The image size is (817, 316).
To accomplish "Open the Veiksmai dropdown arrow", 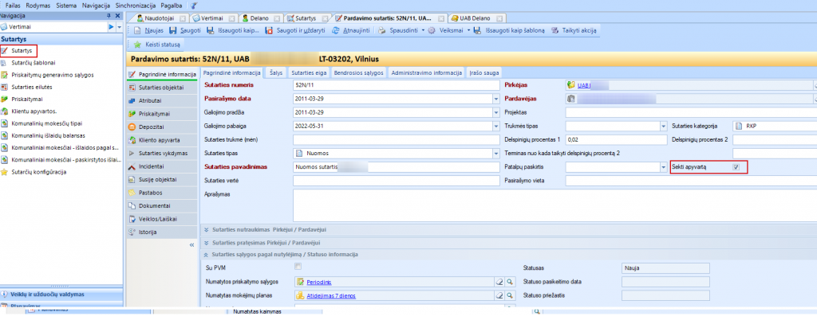I will pyautogui.click(x=469, y=31).
